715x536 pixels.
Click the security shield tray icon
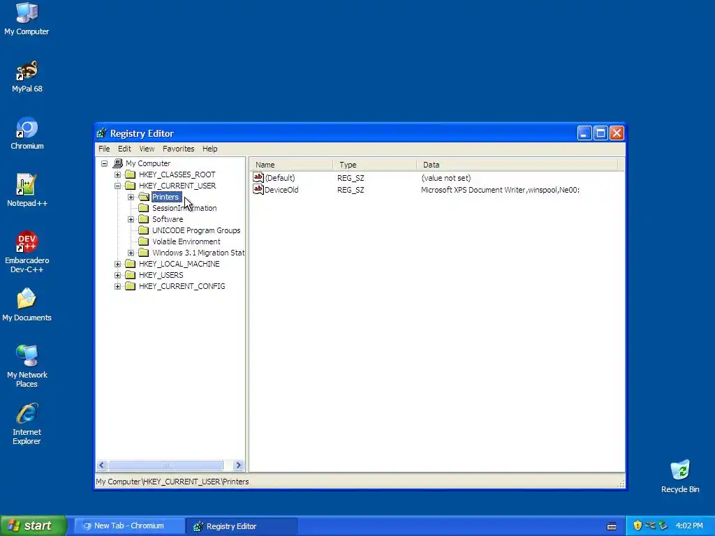[637, 526]
